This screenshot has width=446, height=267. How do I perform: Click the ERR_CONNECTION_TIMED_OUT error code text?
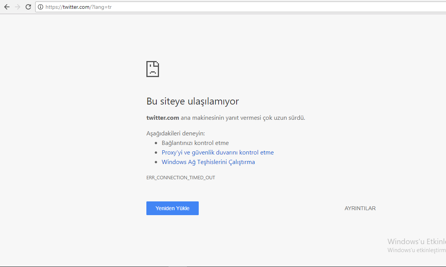point(180,177)
